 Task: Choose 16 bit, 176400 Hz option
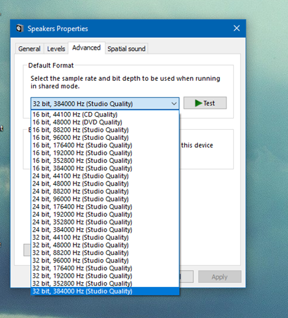click(x=105, y=145)
